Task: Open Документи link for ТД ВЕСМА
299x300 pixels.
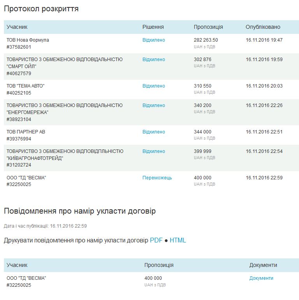Action: [261, 278]
